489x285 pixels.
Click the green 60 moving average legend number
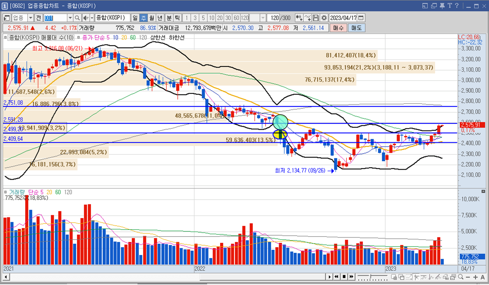pos(133,38)
